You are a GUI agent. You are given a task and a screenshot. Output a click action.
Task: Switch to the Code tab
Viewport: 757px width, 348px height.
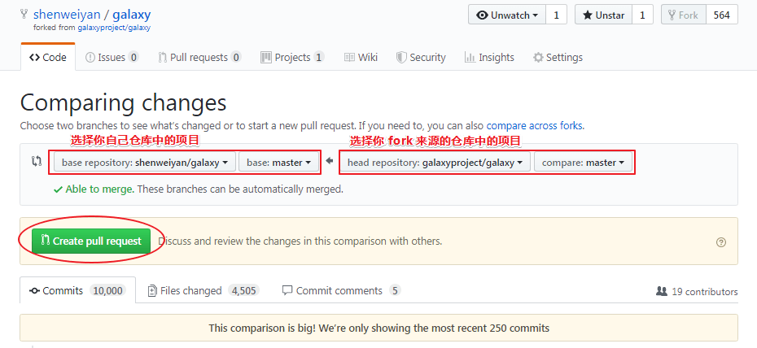click(48, 58)
